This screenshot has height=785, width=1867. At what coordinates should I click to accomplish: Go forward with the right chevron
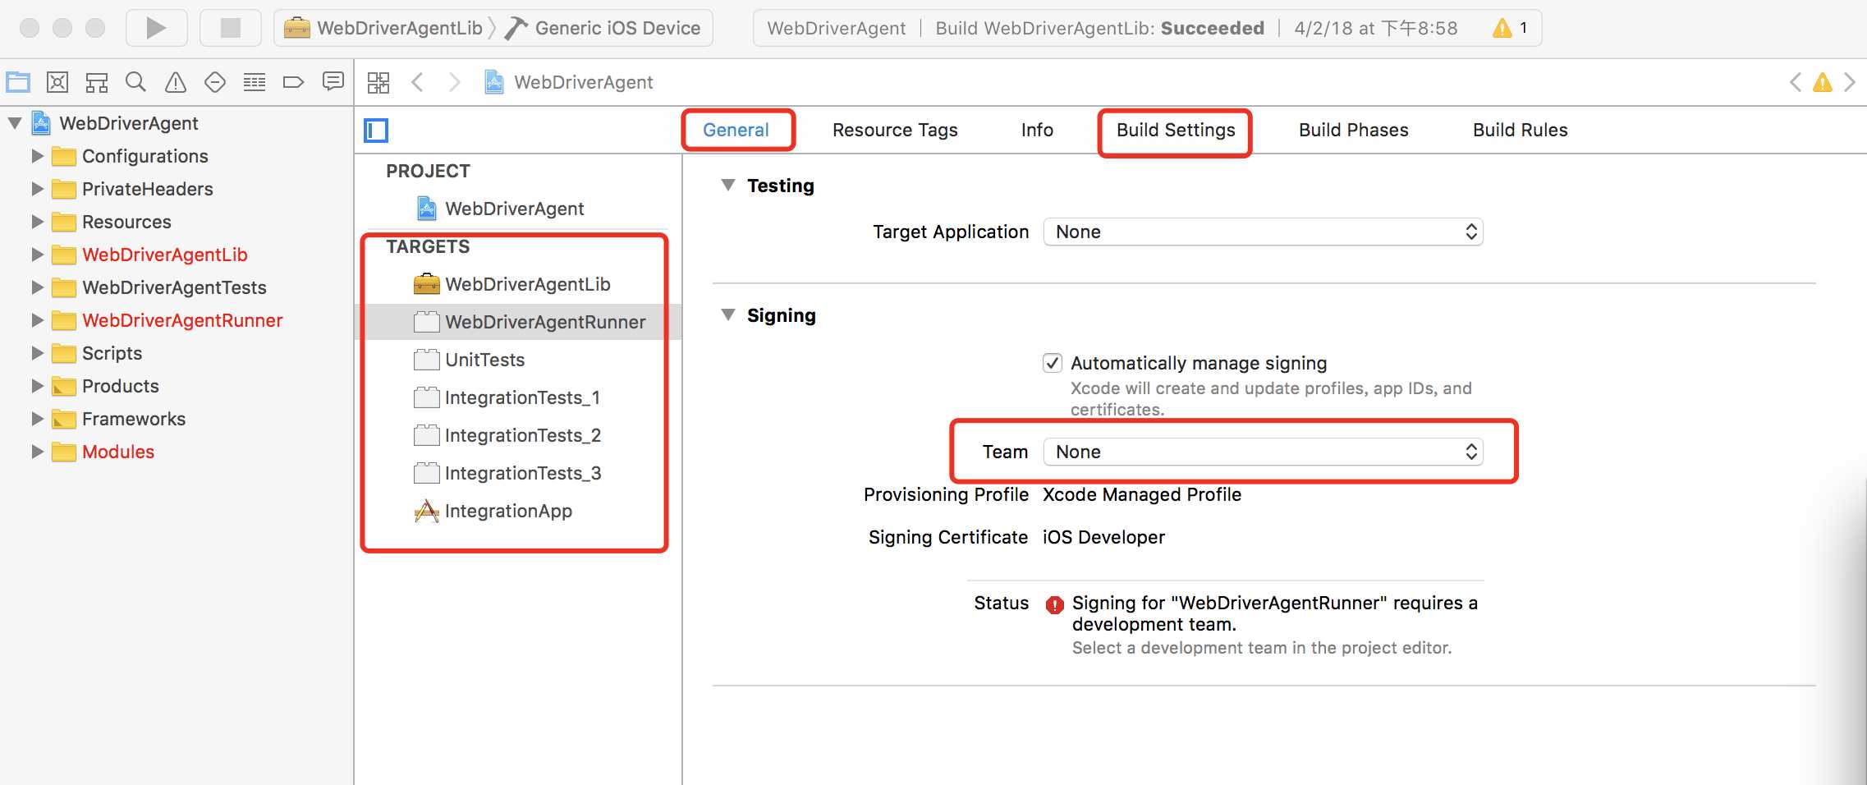(455, 82)
